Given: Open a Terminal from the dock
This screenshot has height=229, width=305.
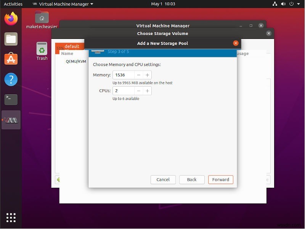Looking at the screenshot, I should click(11, 99).
